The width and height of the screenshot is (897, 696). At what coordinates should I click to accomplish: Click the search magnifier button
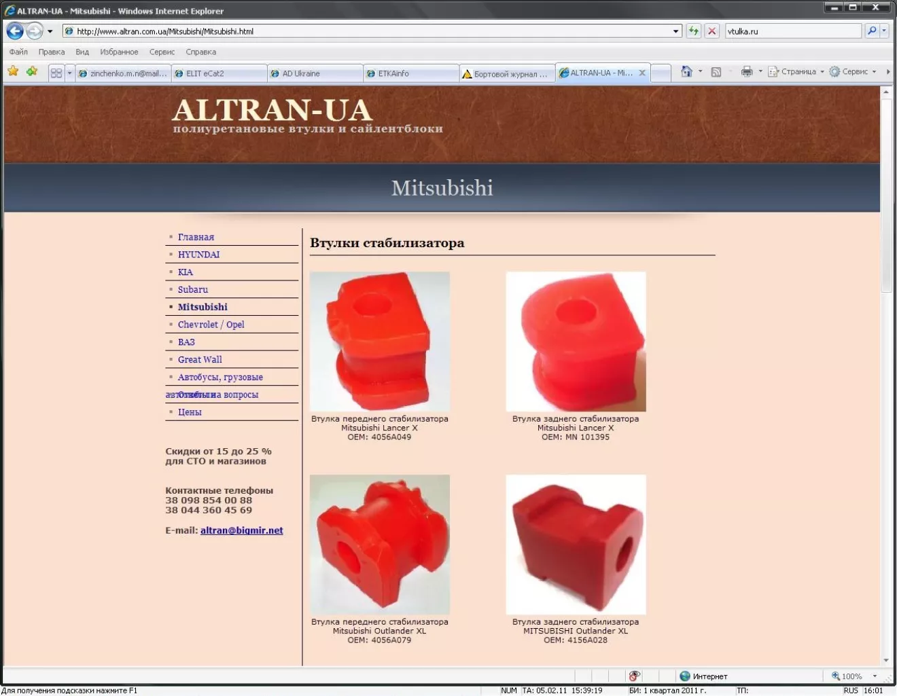coord(872,31)
